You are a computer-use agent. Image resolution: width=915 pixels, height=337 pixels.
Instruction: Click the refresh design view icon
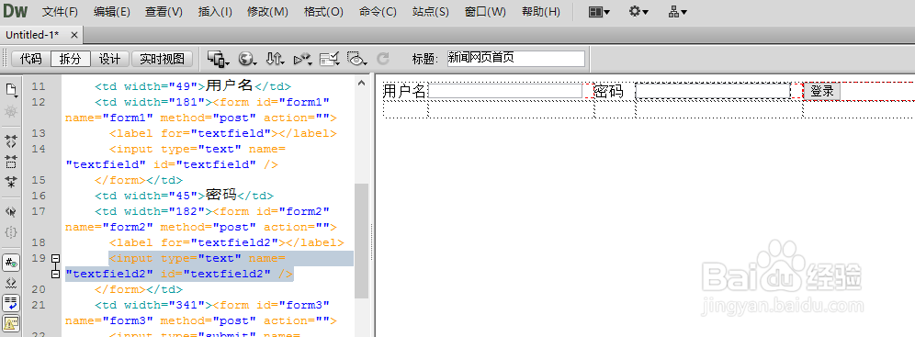(x=383, y=59)
